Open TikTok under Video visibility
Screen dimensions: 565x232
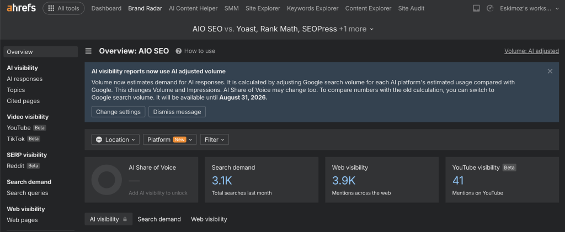(16, 138)
